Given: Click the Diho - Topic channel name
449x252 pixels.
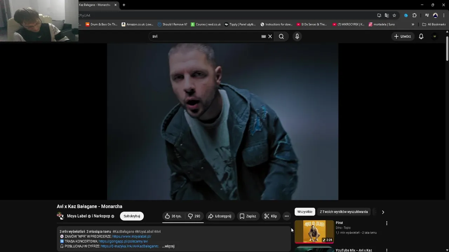Looking at the screenshot, I should coord(343,228).
